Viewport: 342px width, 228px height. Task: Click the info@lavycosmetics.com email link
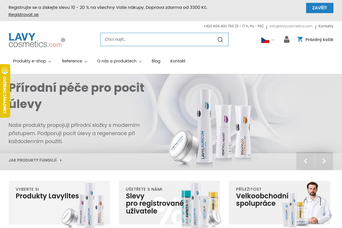pyautogui.click(x=291, y=26)
